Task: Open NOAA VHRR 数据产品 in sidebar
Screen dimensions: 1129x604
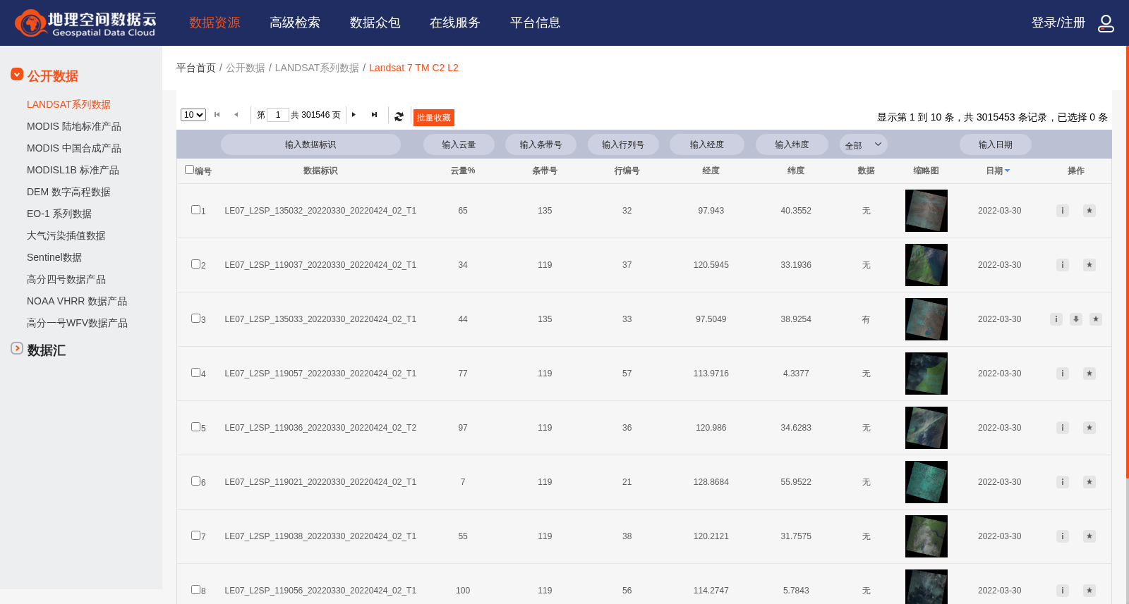Action: tap(77, 301)
